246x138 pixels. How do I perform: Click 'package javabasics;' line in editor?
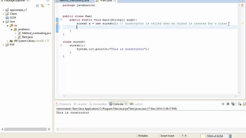coord(79,5)
